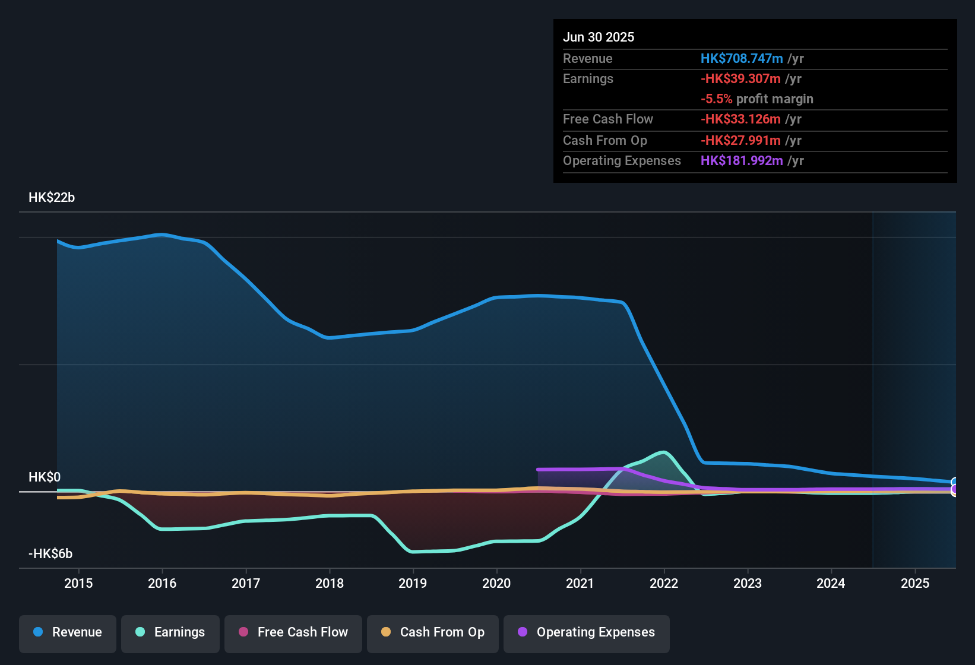This screenshot has width=975, height=665.
Task: Click the purple Operating Expenses dot icon
Action: pos(523,632)
